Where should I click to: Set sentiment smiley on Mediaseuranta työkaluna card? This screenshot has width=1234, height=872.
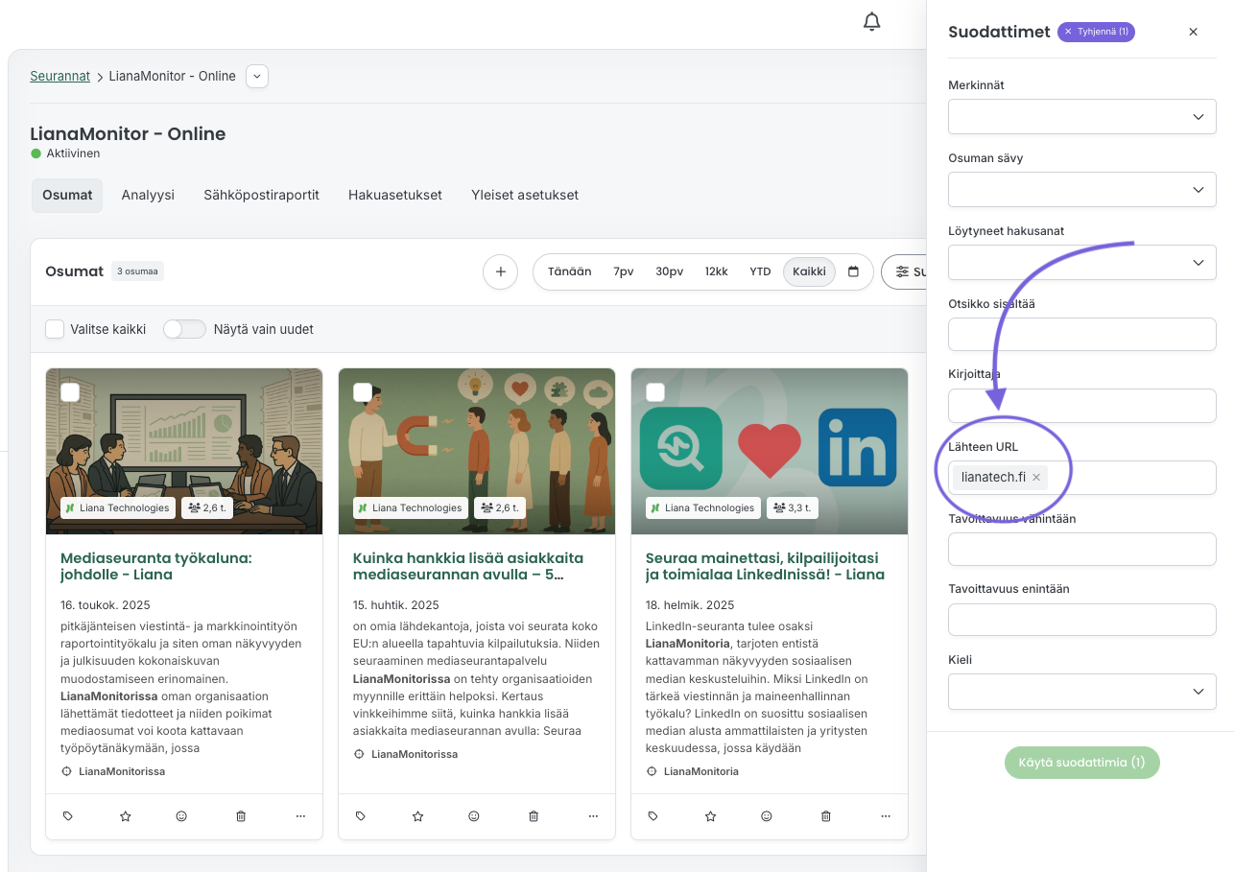181,816
